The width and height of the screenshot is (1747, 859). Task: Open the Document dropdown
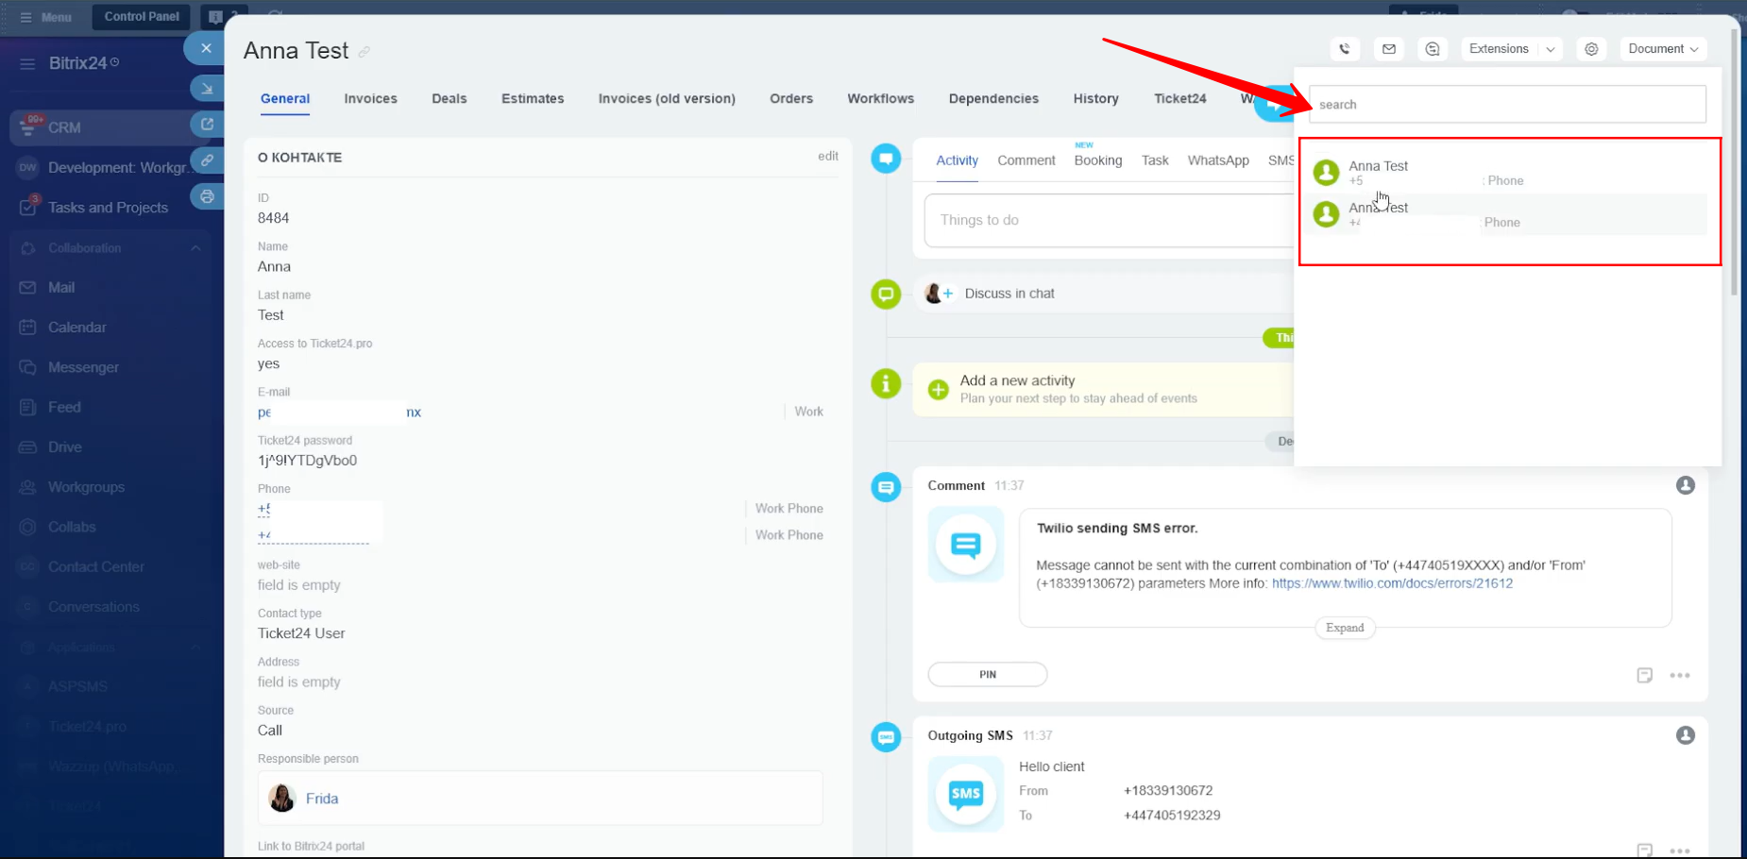(x=1662, y=49)
